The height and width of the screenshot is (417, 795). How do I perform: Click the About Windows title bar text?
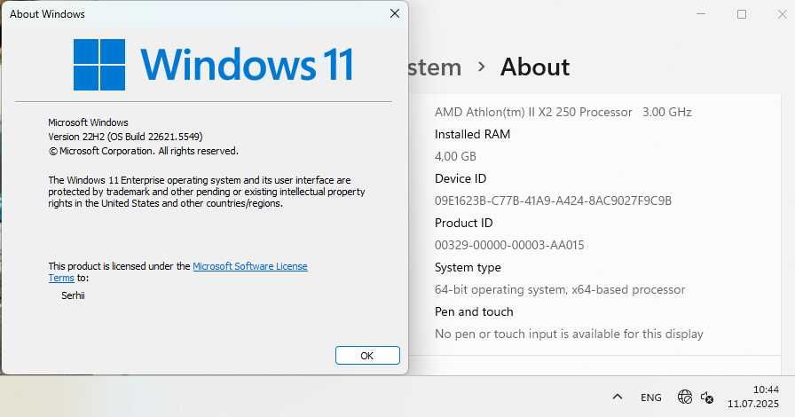(x=47, y=14)
